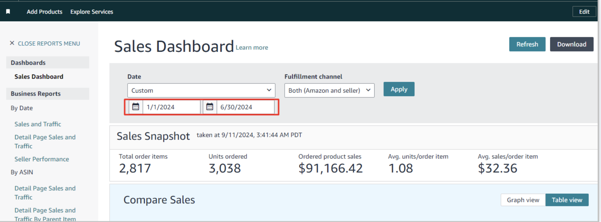601x222 pixels.
Task: Select Sales Dashboard in sidebar
Action: point(39,77)
